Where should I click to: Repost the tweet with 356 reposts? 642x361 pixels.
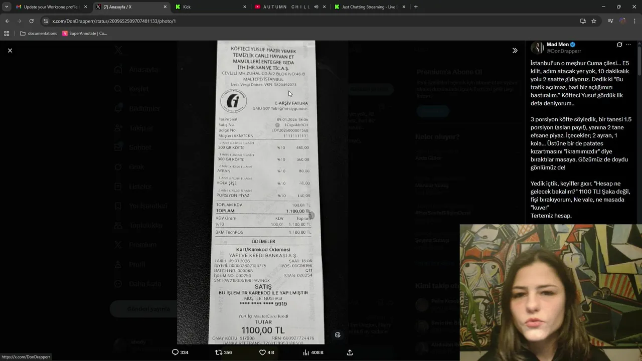(223, 352)
